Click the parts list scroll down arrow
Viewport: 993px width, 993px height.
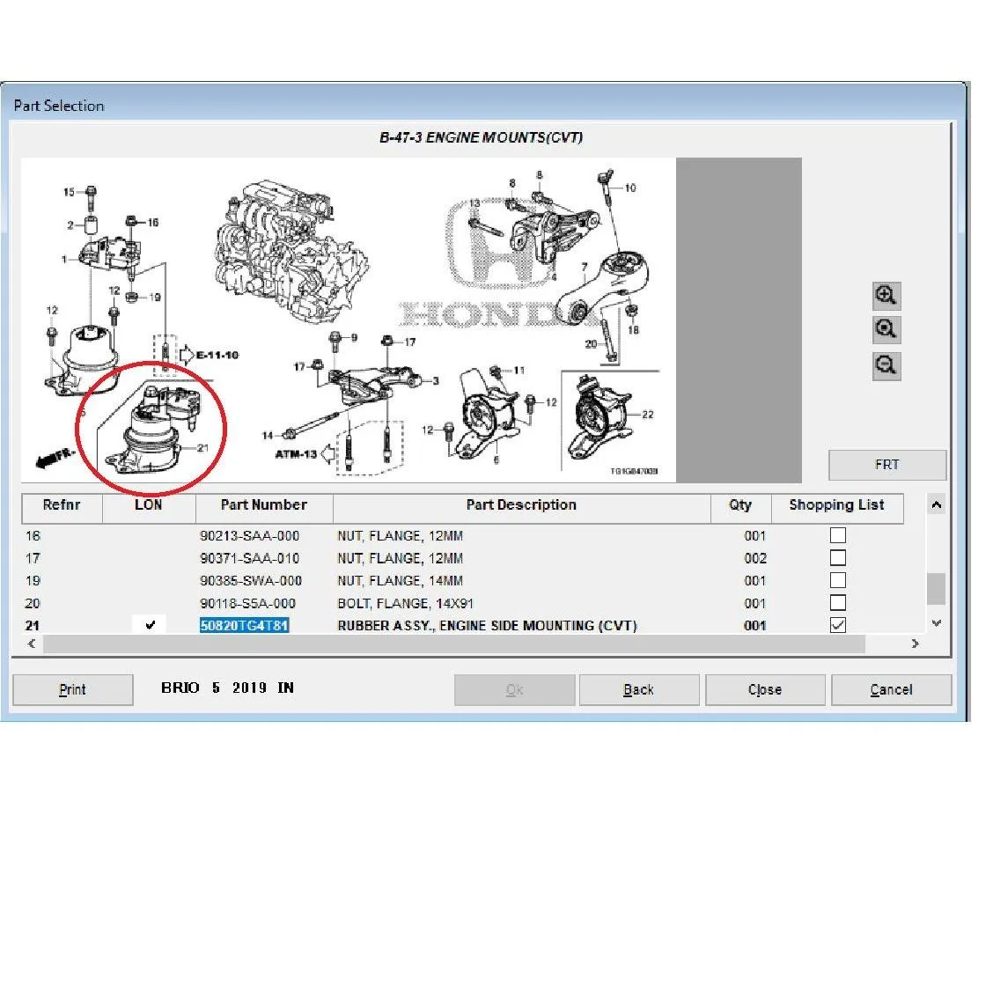(x=936, y=624)
